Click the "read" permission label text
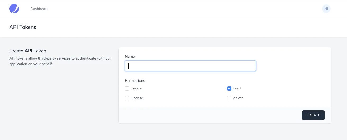The width and height of the screenshot is (347, 140). [x=237, y=88]
